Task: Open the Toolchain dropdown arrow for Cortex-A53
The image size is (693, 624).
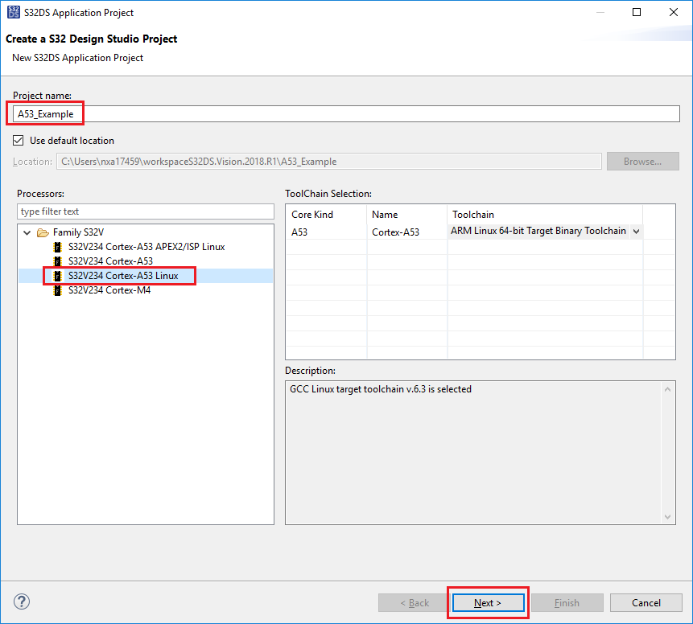Action: 636,231
